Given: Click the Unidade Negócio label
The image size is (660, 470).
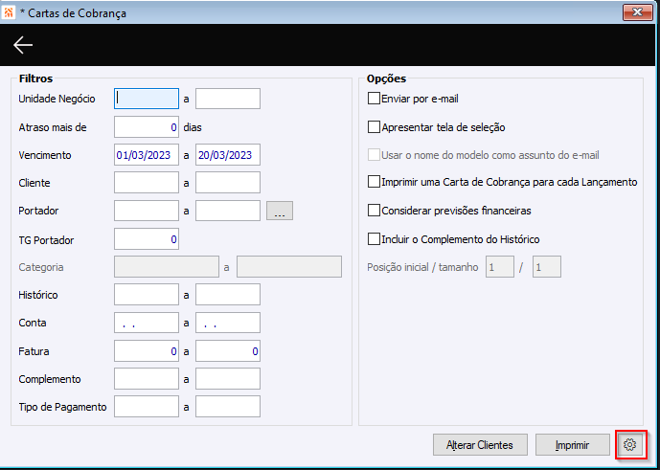Looking at the screenshot, I should [x=57, y=100].
